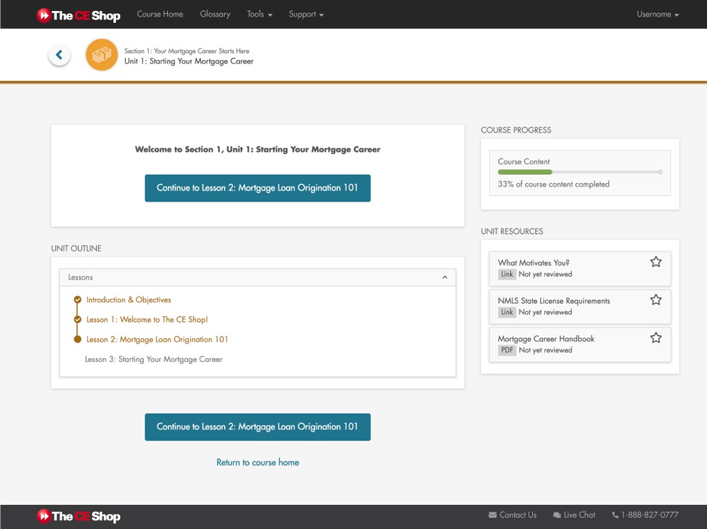Open the Tools dropdown menu
The image size is (707, 529).
(x=260, y=15)
